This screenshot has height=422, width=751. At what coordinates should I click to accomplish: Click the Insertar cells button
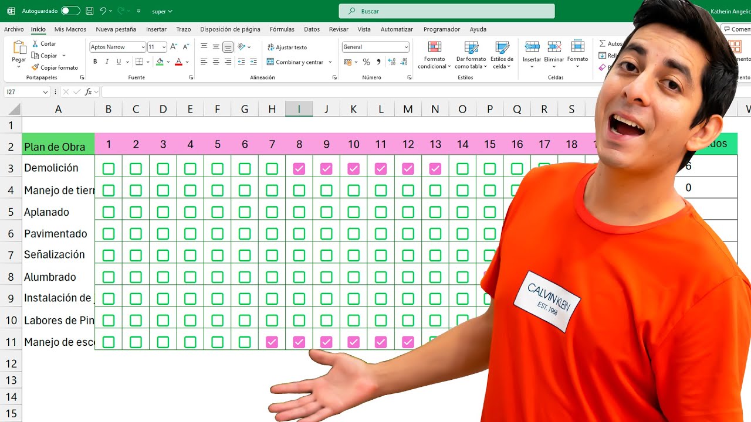[x=532, y=54]
